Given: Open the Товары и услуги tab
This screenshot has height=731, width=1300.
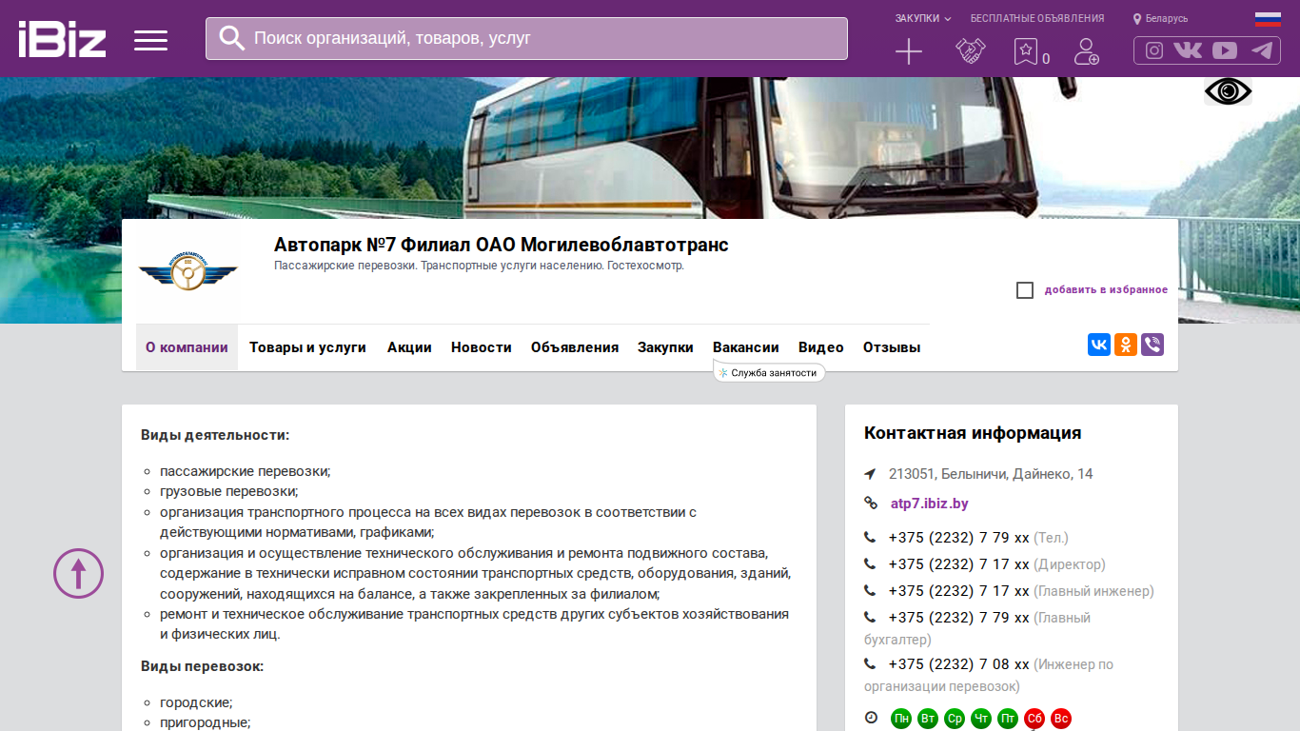Looking at the screenshot, I should click(307, 347).
